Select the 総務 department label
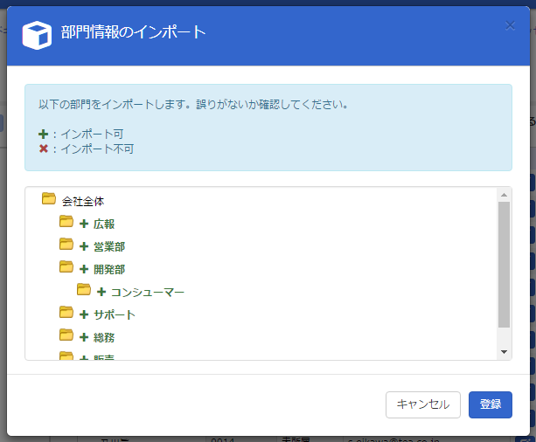The height and width of the screenshot is (442, 536). (x=104, y=337)
